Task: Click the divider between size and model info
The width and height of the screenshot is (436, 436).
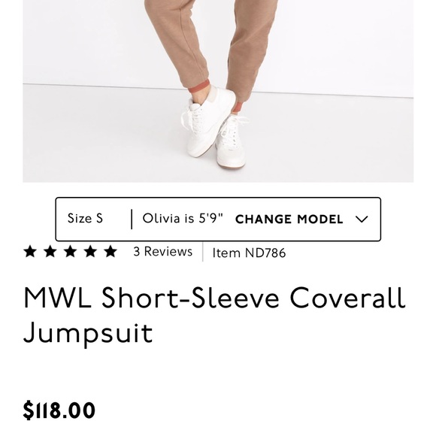Action: pyautogui.click(x=132, y=219)
